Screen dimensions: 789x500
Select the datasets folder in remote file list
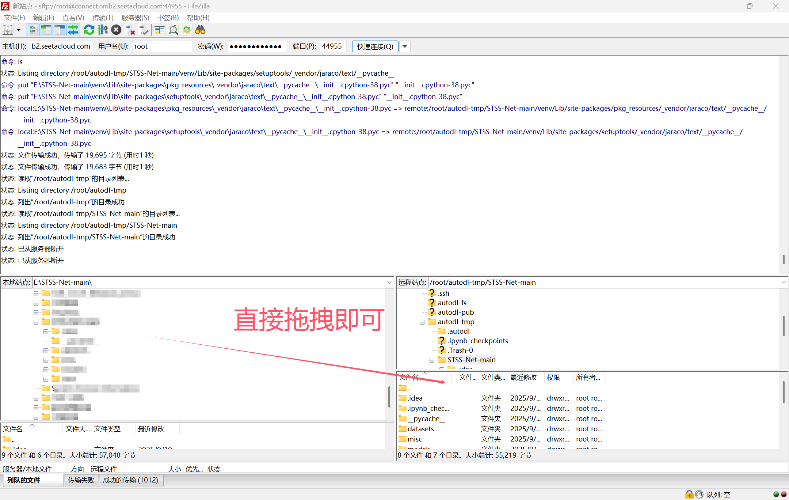[420, 429]
